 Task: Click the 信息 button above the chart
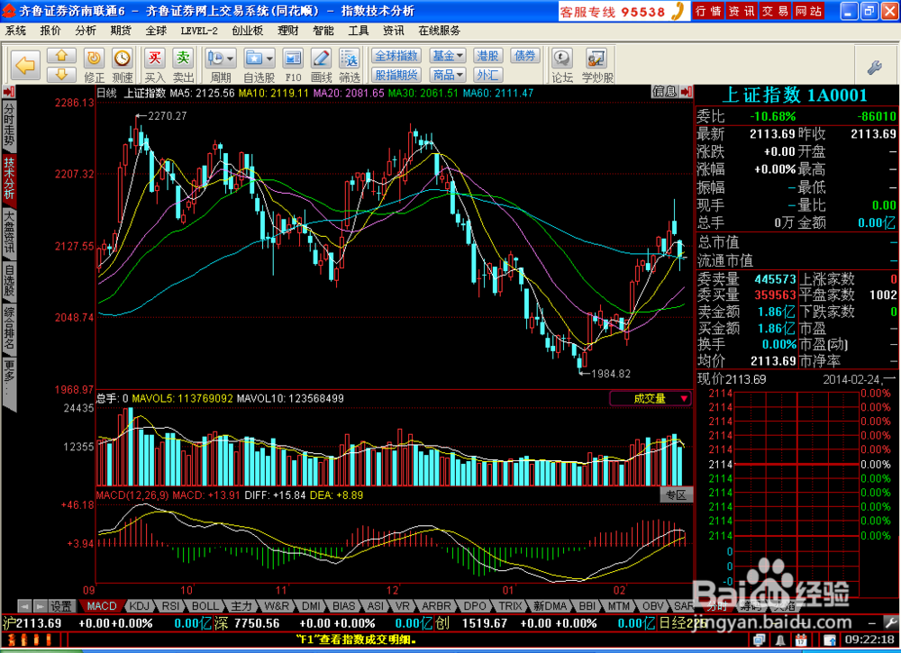[x=666, y=91]
